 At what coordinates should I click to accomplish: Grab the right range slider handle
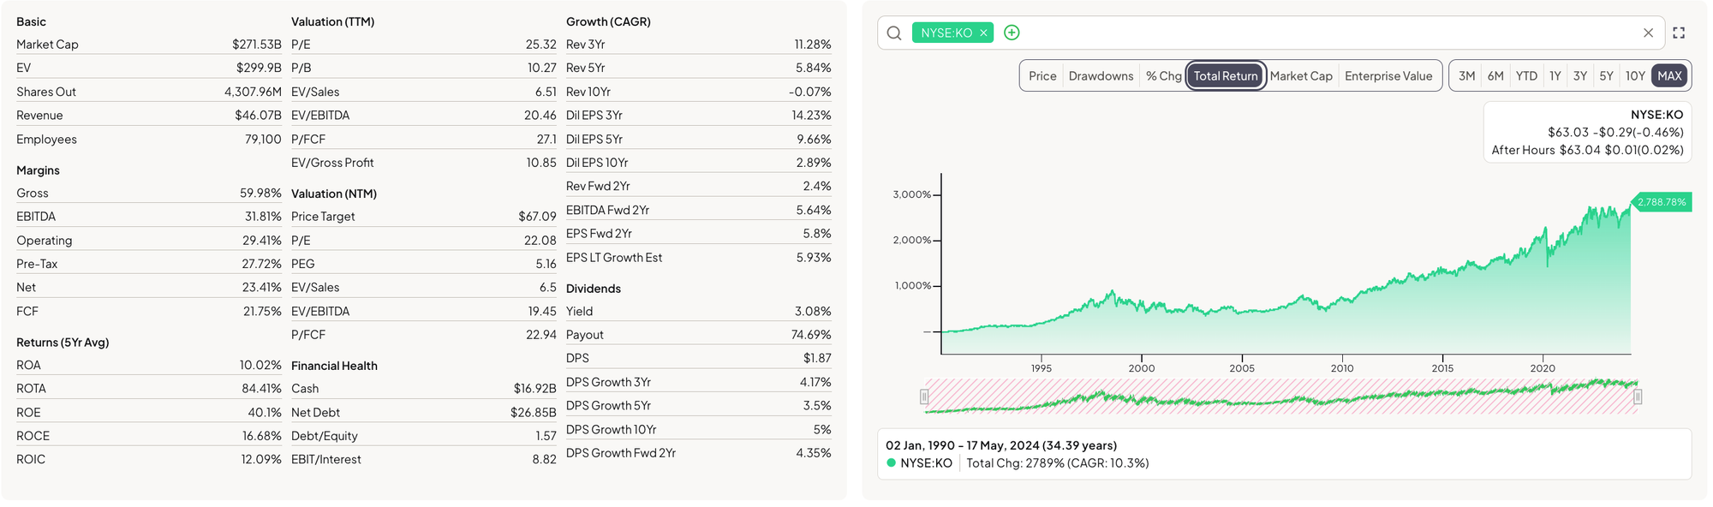tap(1638, 397)
